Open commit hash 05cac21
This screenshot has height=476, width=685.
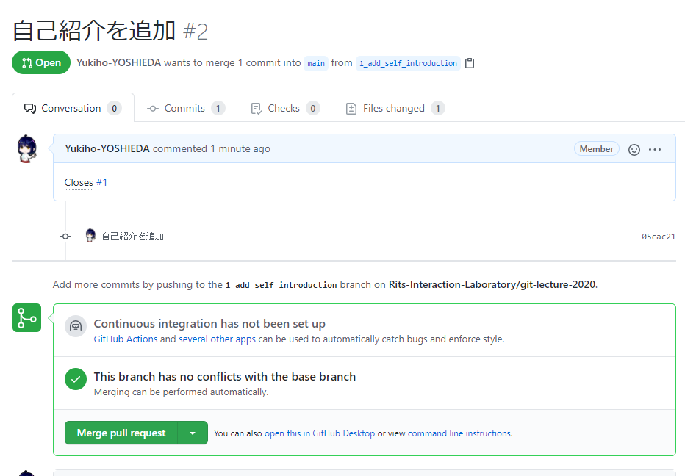click(x=659, y=237)
